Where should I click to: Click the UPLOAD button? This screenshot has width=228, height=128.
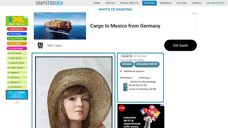pos(127,64)
